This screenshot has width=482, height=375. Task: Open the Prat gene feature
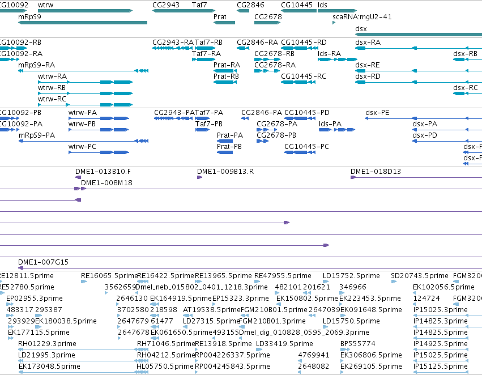click(224, 23)
